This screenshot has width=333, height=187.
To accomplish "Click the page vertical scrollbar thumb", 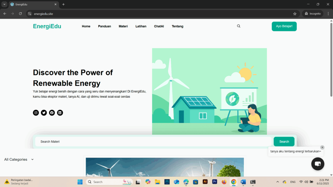I will coord(331,59).
